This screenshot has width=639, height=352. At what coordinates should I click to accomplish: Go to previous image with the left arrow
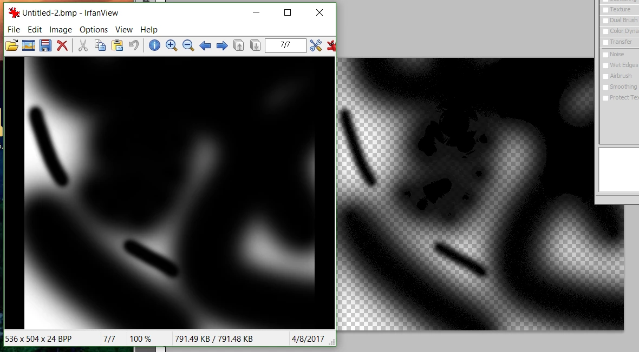point(205,45)
